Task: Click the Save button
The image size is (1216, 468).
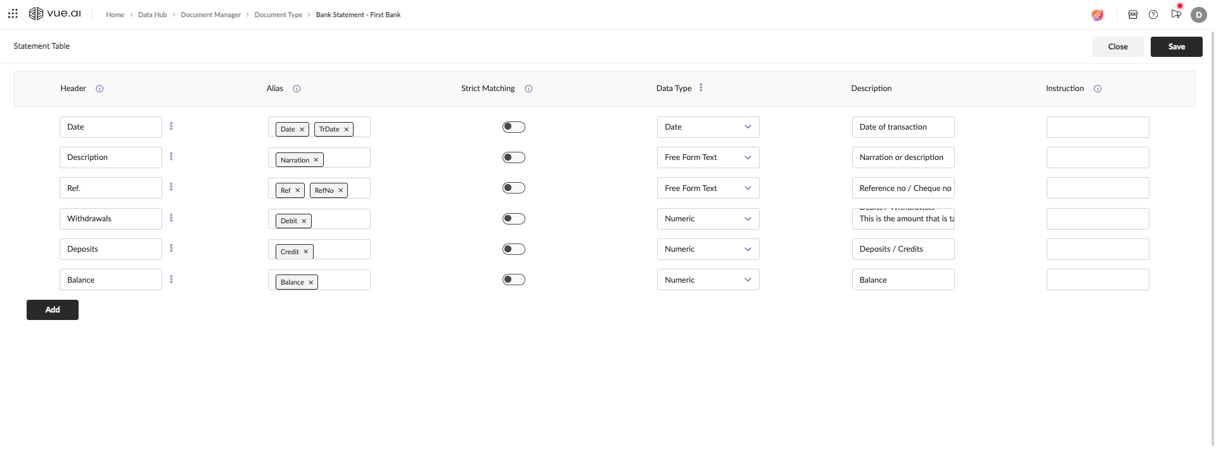Action: click(1176, 47)
